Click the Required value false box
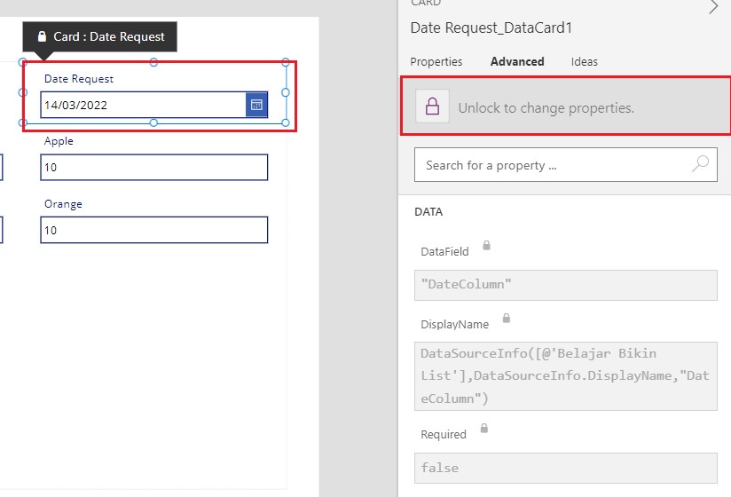The image size is (731, 497). click(565, 468)
